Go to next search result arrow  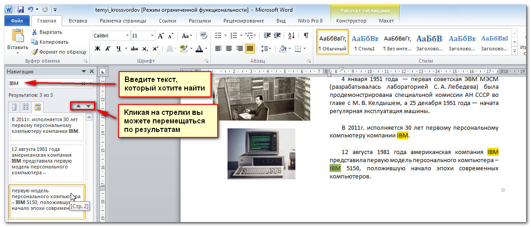tap(89, 106)
